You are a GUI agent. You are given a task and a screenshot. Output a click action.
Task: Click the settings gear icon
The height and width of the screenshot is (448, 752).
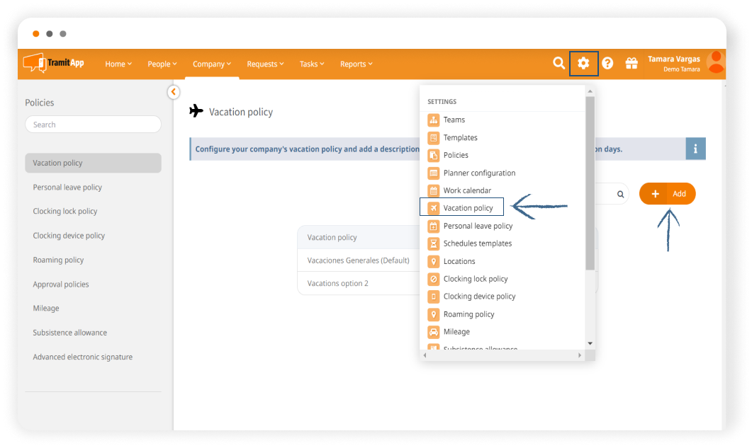coord(583,64)
